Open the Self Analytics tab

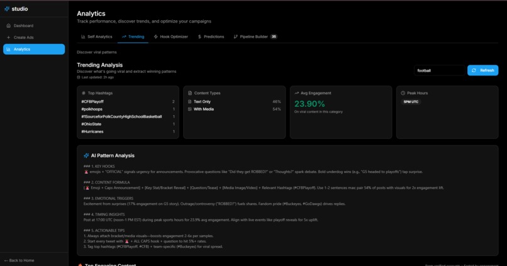coord(97,36)
